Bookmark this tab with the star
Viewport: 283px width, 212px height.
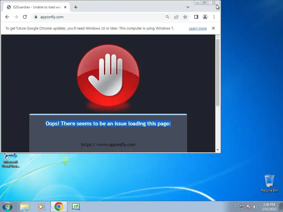(185, 17)
